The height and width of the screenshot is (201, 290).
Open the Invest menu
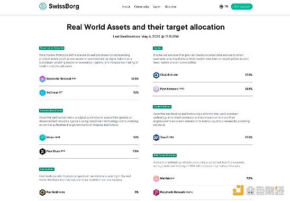126,7
